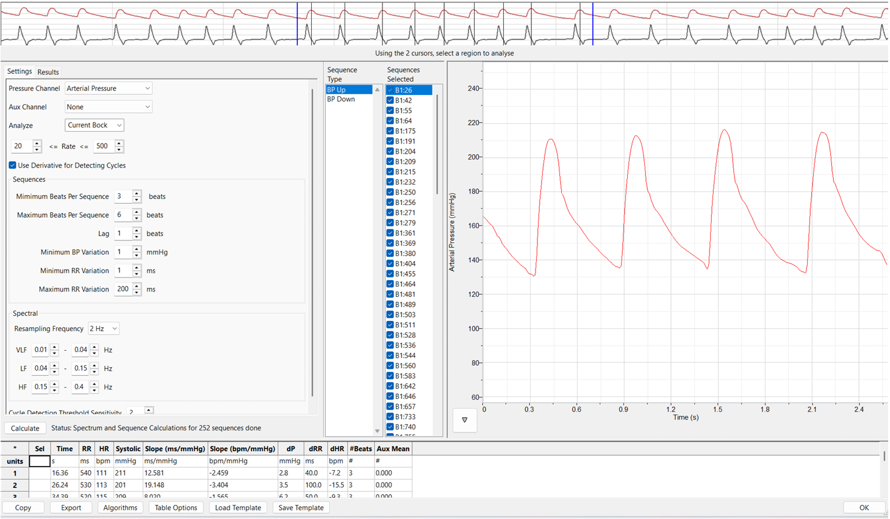Adjust the Minimum BP Variation stepper

click(137, 252)
